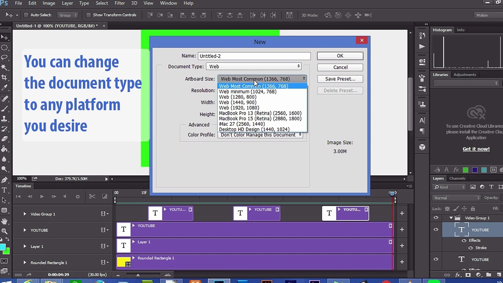Click the Name input field
Image resolution: width=503 pixels, height=283 pixels.
[254, 56]
